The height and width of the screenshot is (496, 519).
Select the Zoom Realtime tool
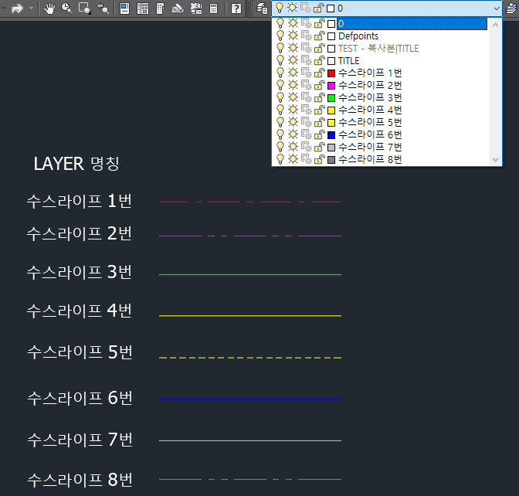(67, 8)
